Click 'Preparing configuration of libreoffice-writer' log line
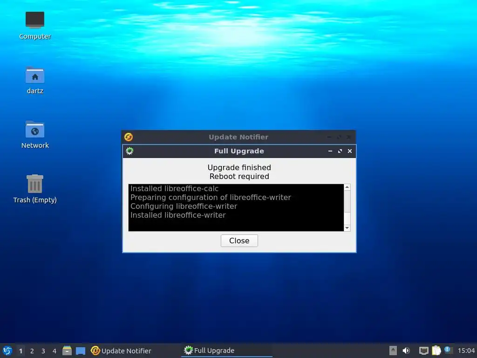Image resolution: width=477 pixels, height=358 pixels. [211, 197]
